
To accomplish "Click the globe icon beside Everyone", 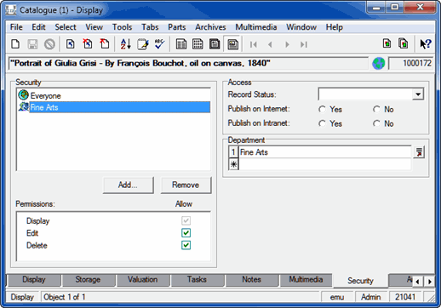I will point(23,95).
